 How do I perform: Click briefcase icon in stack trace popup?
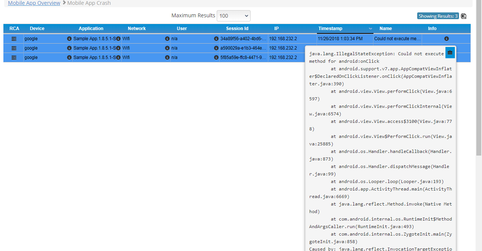tap(450, 53)
